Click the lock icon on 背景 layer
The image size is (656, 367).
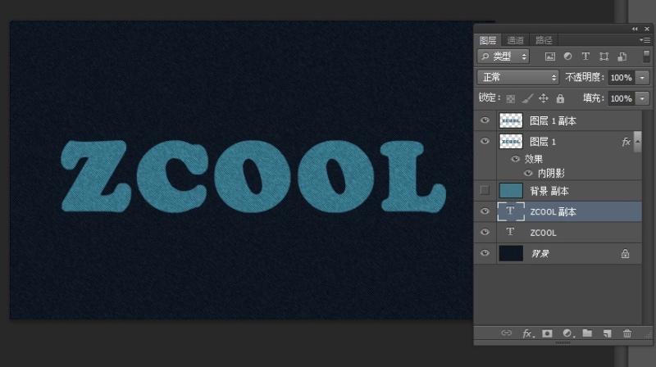click(x=625, y=253)
